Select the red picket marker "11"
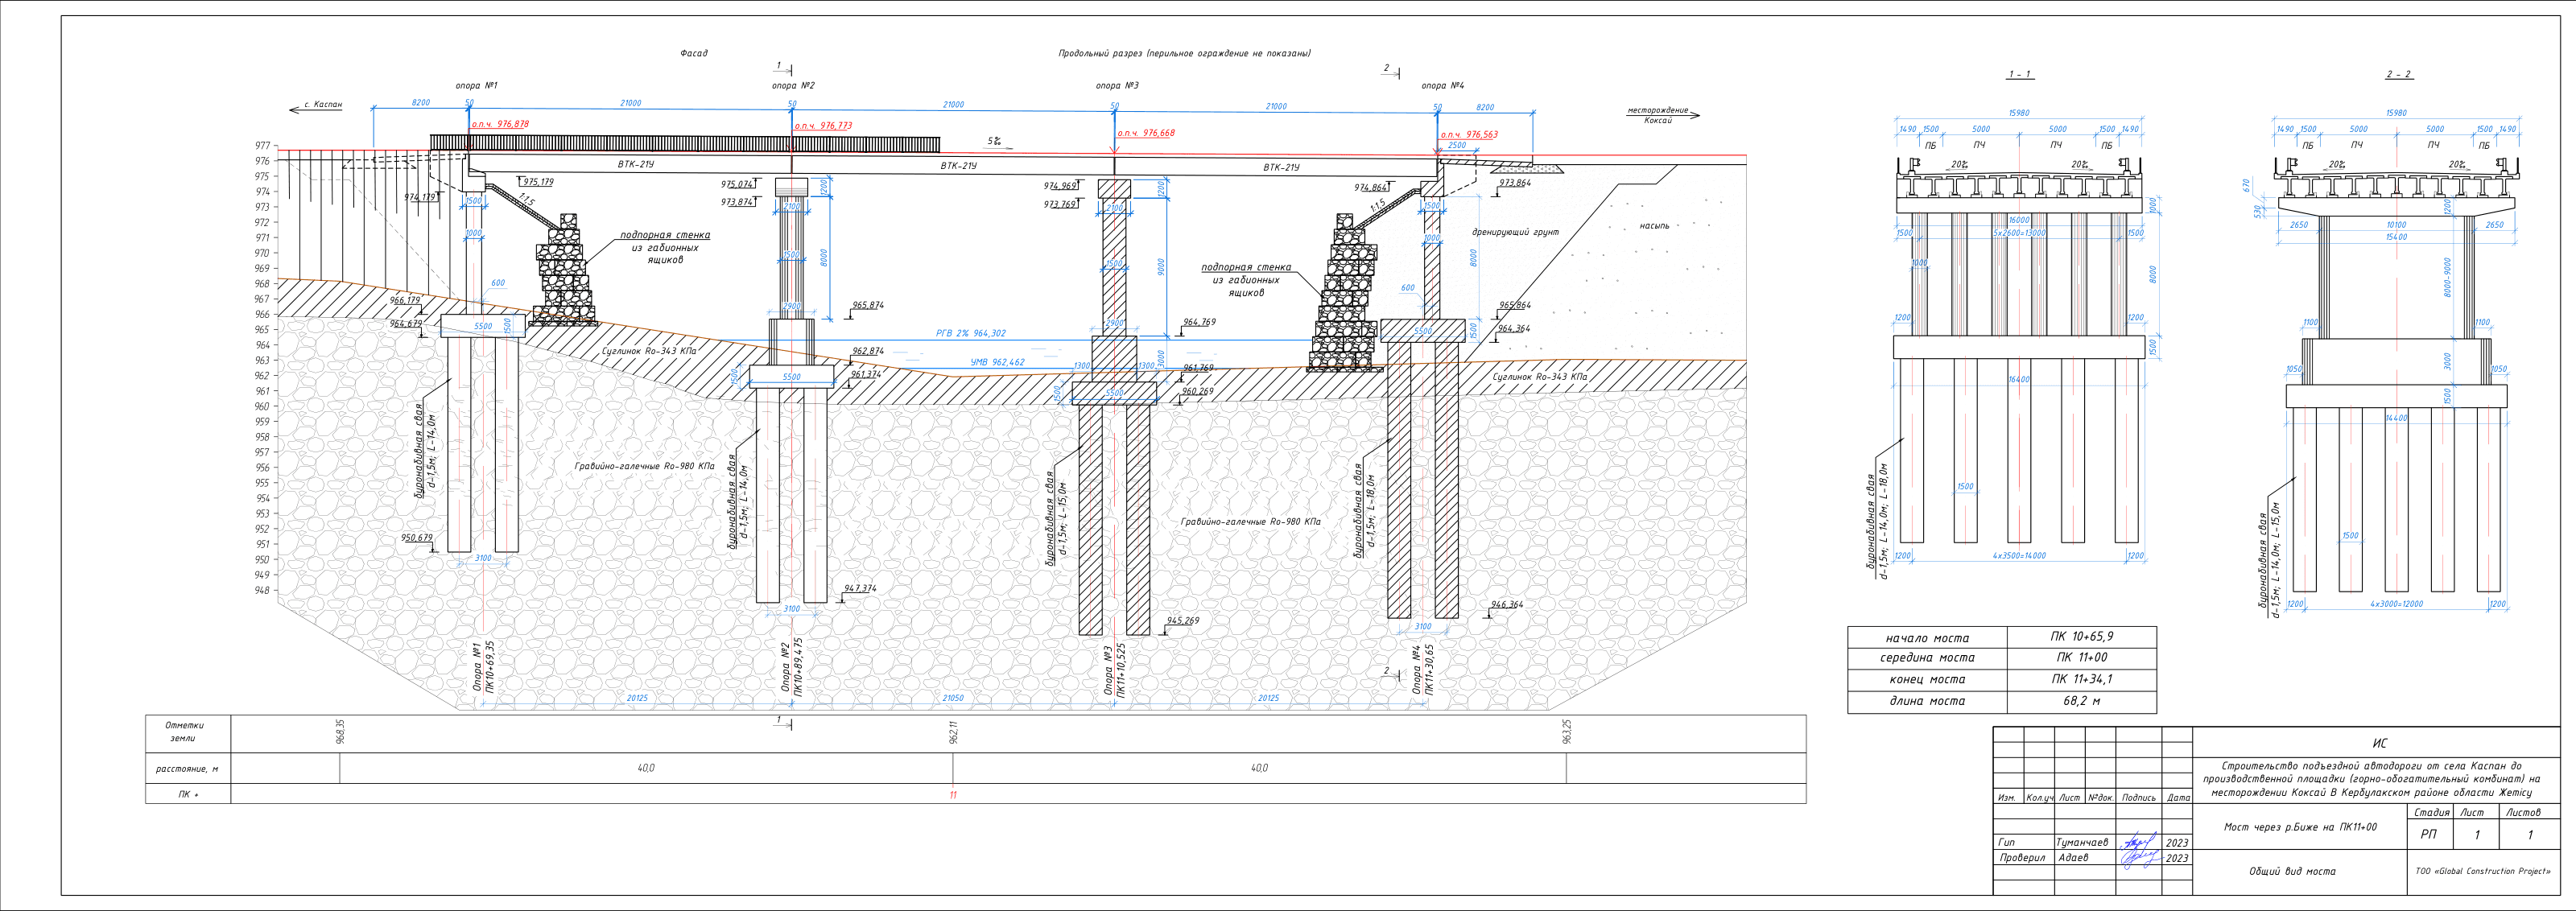Screen dimensions: 2576x911 [x=953, y=795]
